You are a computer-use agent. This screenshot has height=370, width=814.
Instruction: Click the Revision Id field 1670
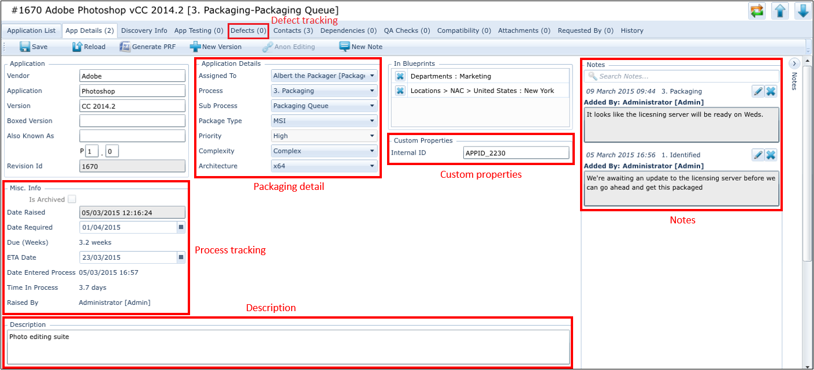(132, 166)
